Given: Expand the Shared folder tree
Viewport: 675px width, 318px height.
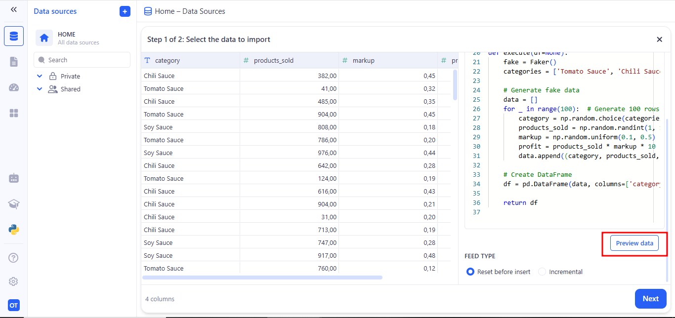Looking at the screenshot, I should click(40, 89).
